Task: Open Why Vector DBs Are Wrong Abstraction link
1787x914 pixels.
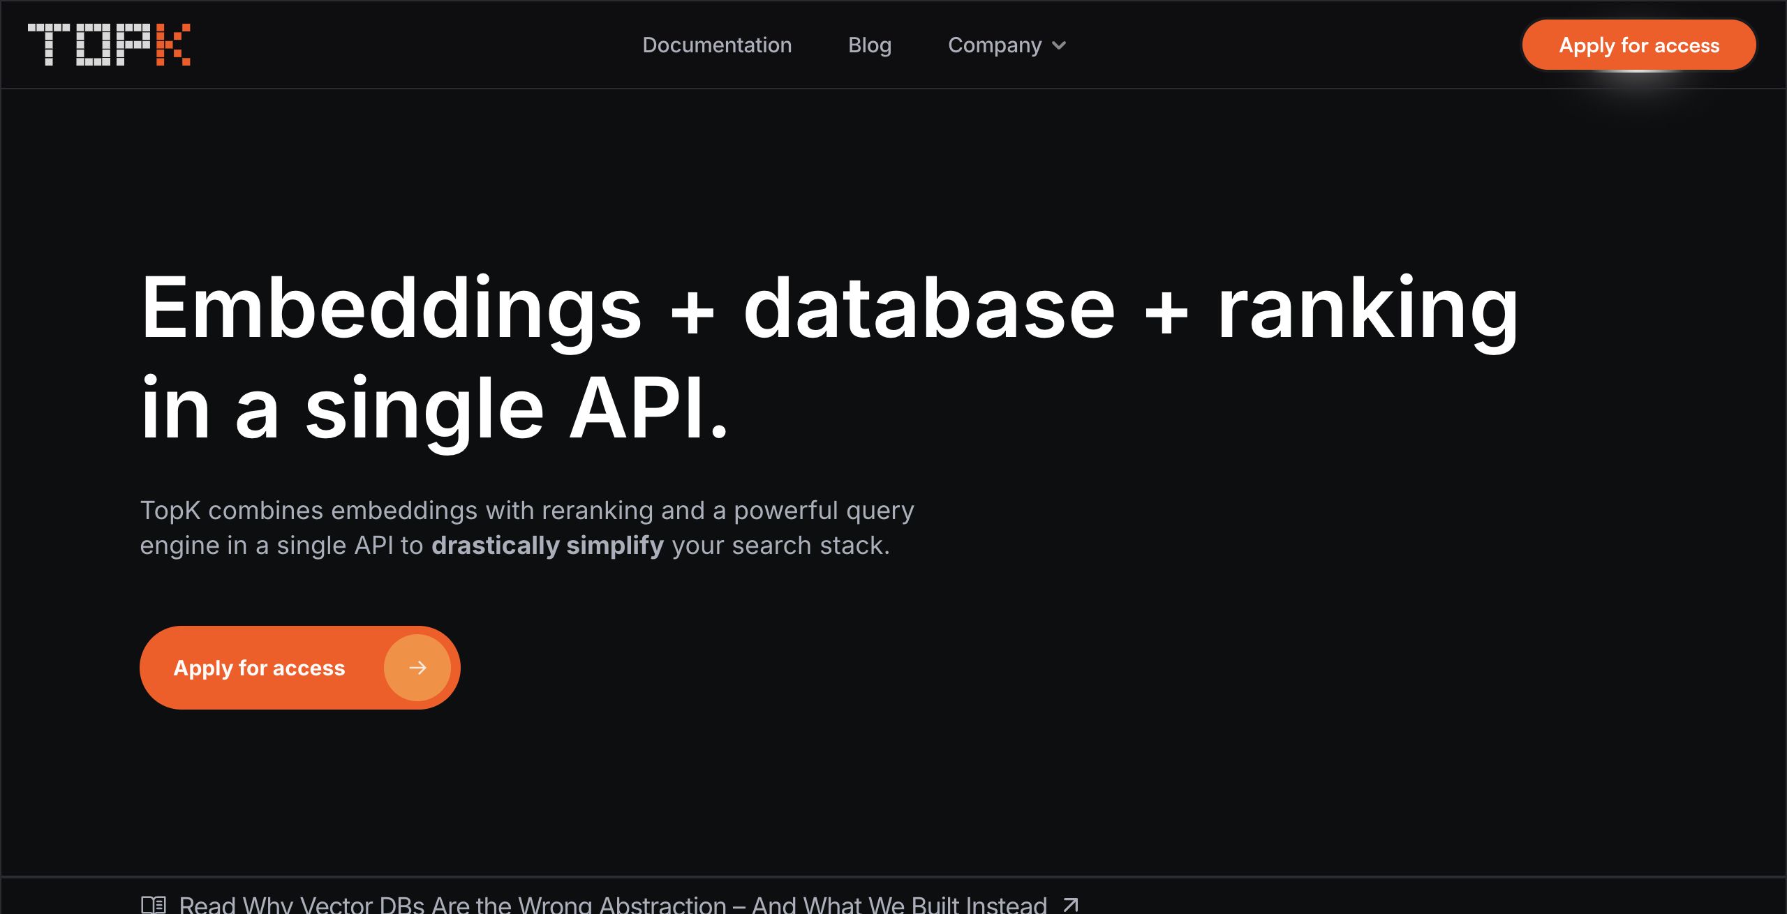Action: click(613, 905)
